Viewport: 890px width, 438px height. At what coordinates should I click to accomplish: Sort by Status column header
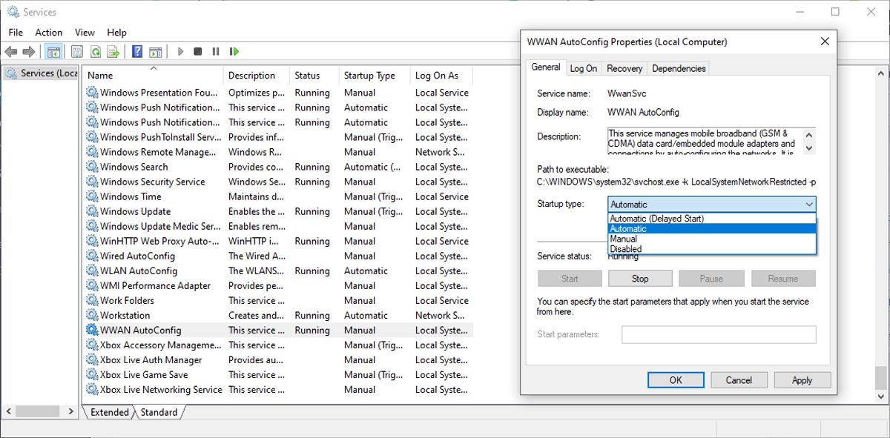coord(314,76)
